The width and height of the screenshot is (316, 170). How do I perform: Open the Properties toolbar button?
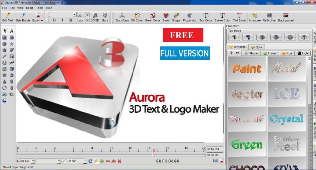click(x=189, y=17)
